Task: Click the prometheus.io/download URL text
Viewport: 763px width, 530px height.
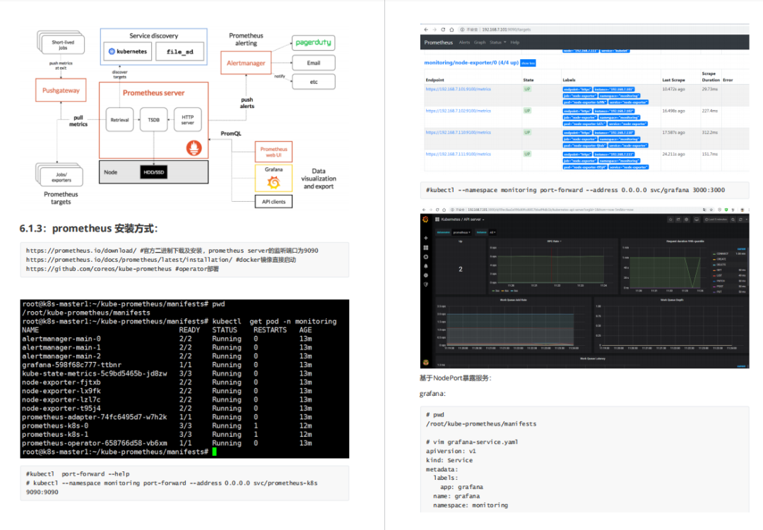Action: point(81,251)
